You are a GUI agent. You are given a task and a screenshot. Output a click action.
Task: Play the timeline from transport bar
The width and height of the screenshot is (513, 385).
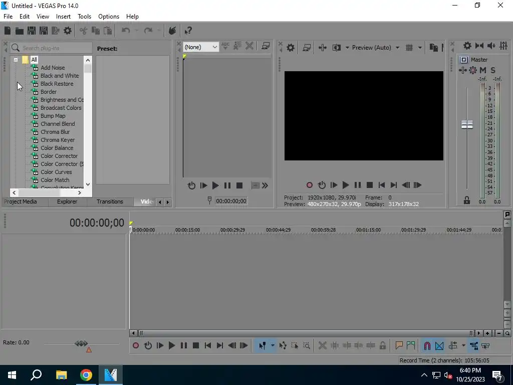171,346
